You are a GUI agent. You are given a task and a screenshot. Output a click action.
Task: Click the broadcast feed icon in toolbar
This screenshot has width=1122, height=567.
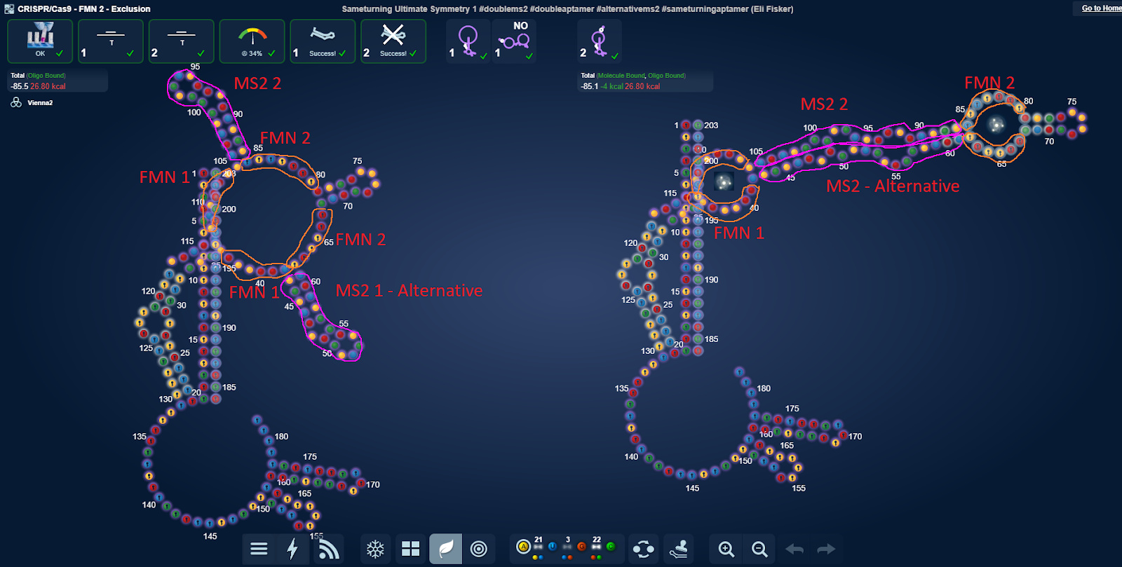tap(328, 549)
